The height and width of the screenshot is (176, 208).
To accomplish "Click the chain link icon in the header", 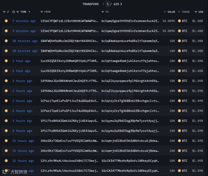I will pos(8,12).
